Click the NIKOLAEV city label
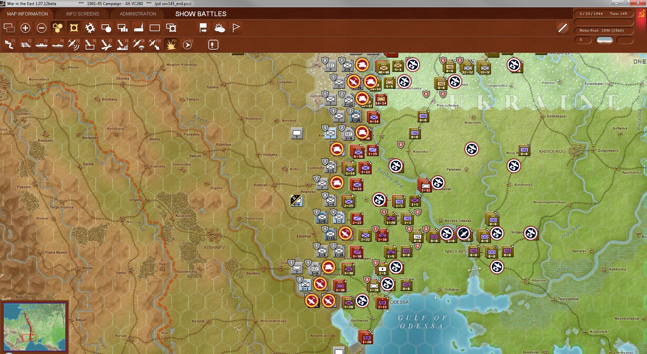Screen dimensions: 647x354 (456, 252)
